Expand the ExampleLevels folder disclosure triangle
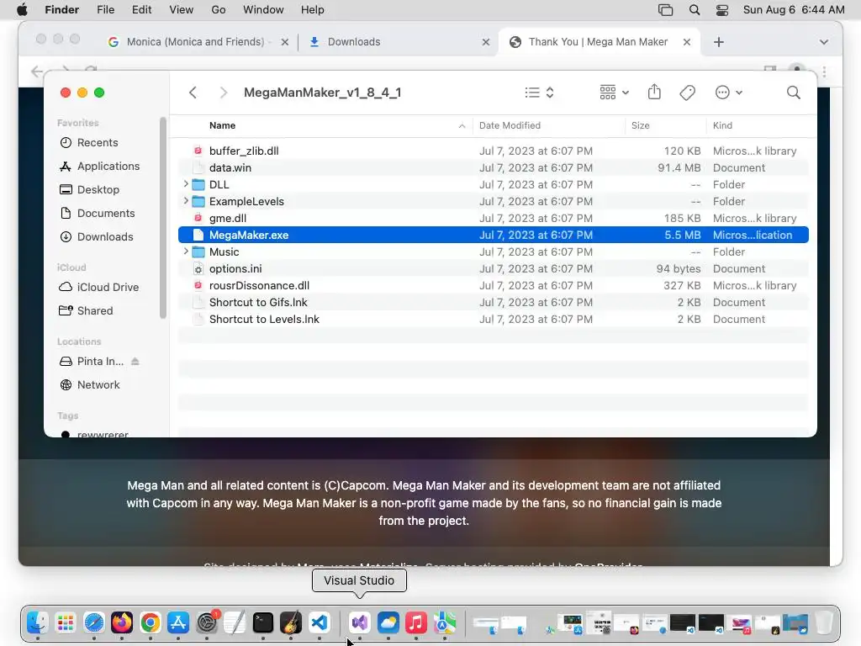 pyautogui.click(x=186, y=201)
